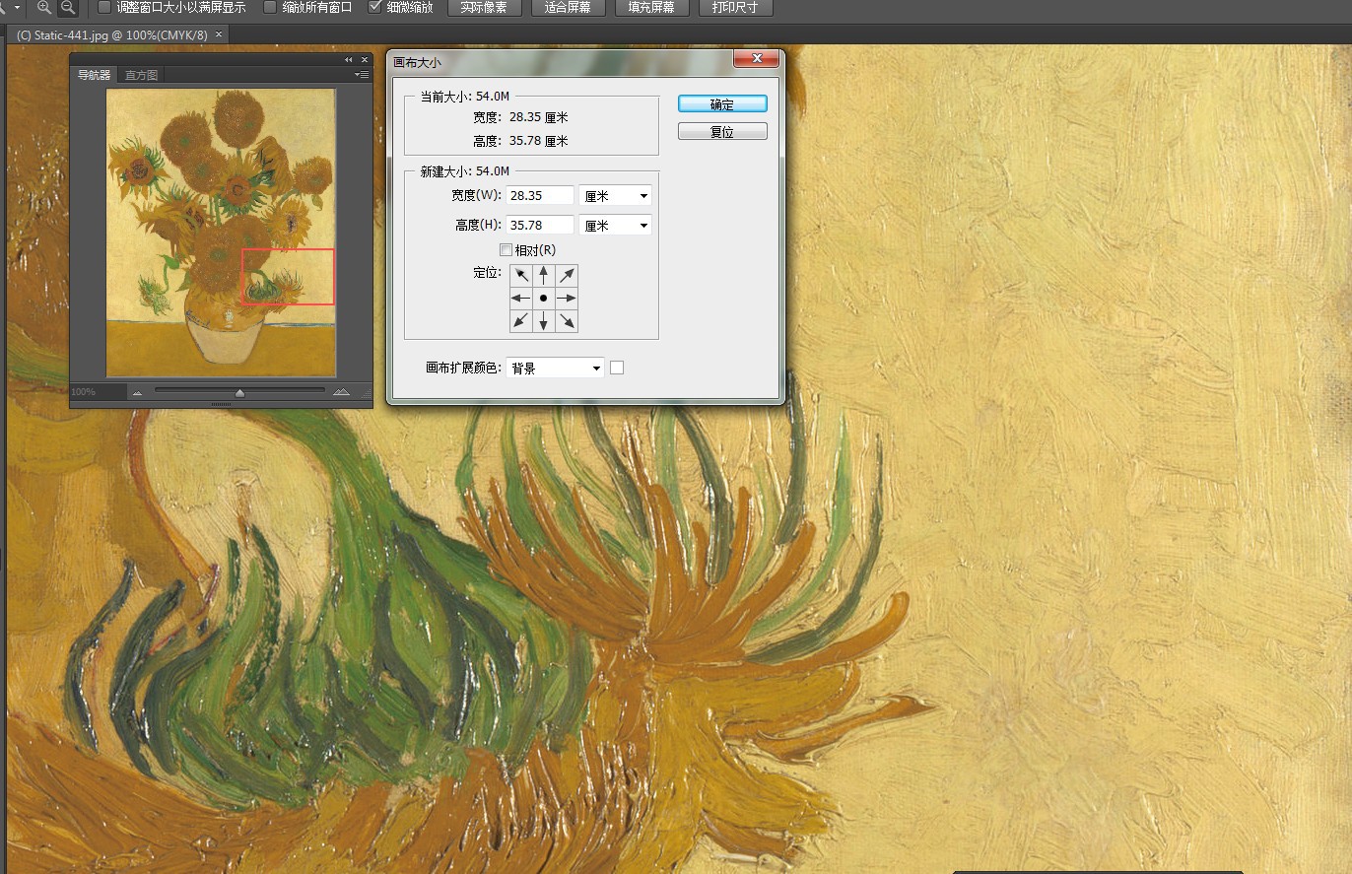The image size is (1352, 874).
Task: Toggle 调整窗口大小以满屏显示 checkbox
Action: pos(104,7)
